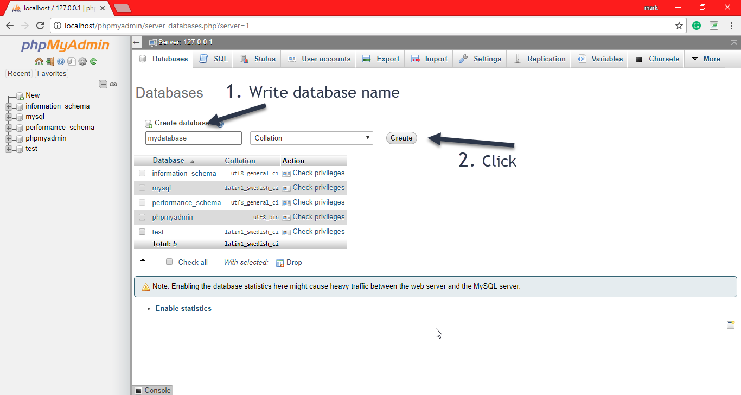Tick the phpmyadmin row checkbox

[142, 217]
